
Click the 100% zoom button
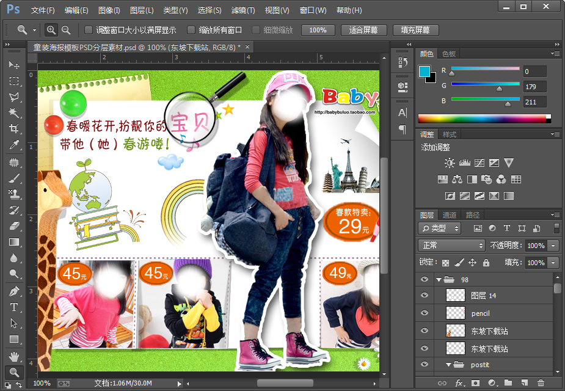(318, 30)
